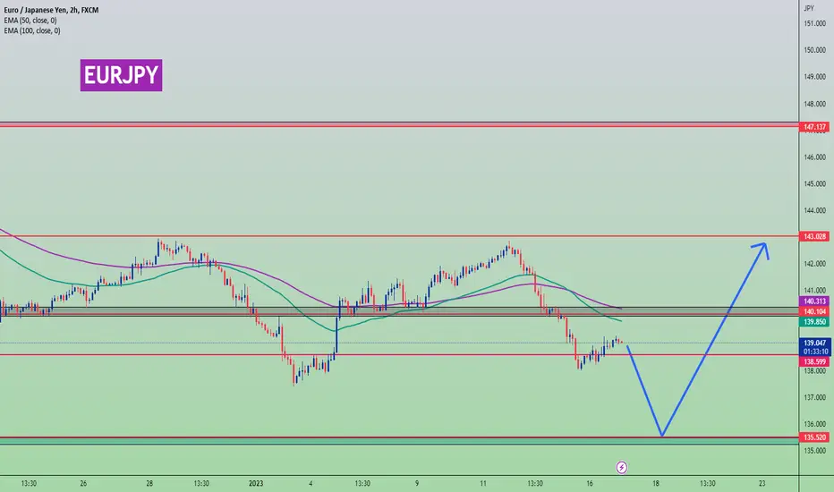Click the lightning bolt event icon
The height and width of the screenshot is (492, 834).
621,468
